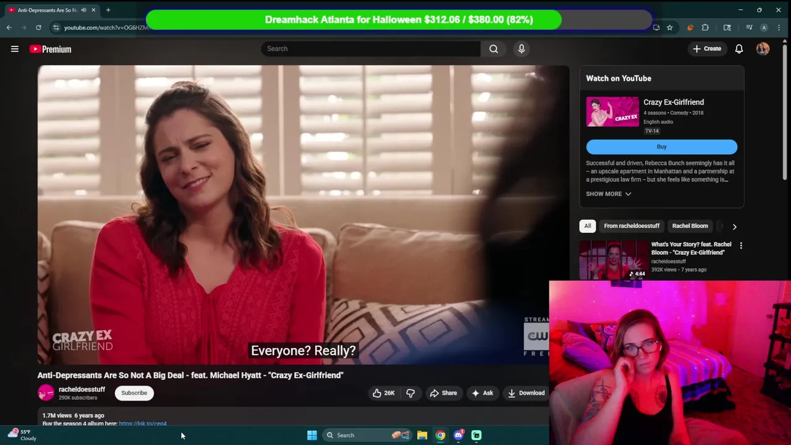Show next filter chips with arrow
The image size is (791, 445).
click(734, 226)
